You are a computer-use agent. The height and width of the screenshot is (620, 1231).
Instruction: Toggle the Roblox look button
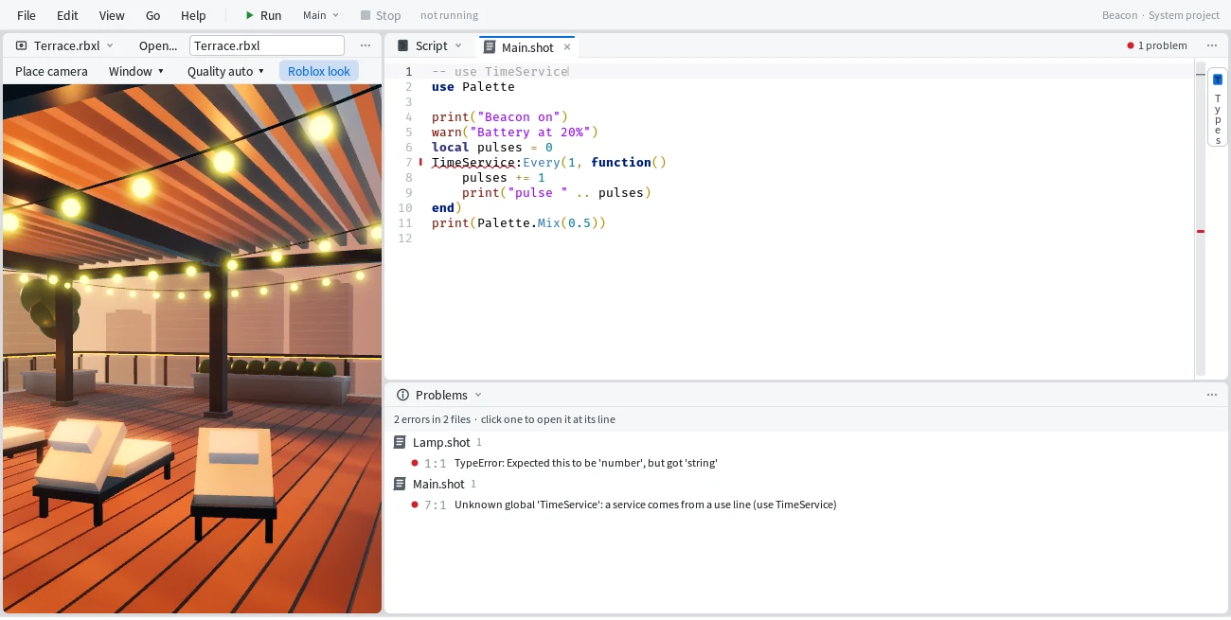(319, 71)
